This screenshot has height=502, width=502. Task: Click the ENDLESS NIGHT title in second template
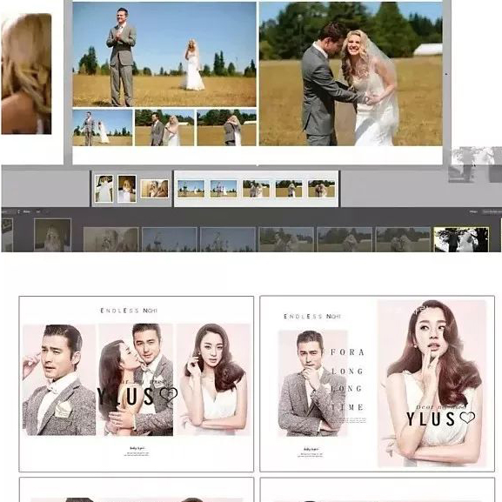tap(312, 317)
